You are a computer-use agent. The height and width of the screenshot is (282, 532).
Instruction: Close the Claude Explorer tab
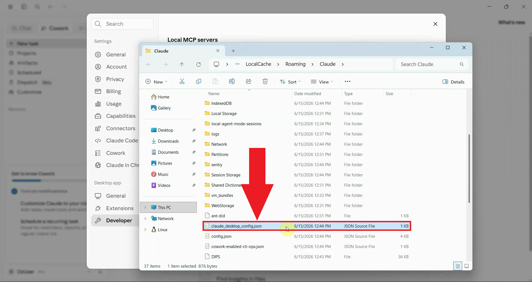click(218, 51)
